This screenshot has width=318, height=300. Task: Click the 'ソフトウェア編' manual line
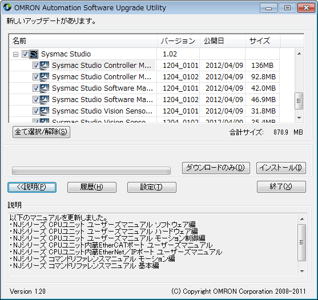click(103, 225)
